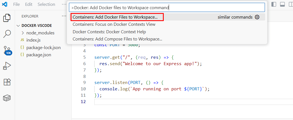This screenshot has width=293, height=120.
Task: Choose Containers: Add Compose Files to Workspace
Action: click(x=117, y=39)
